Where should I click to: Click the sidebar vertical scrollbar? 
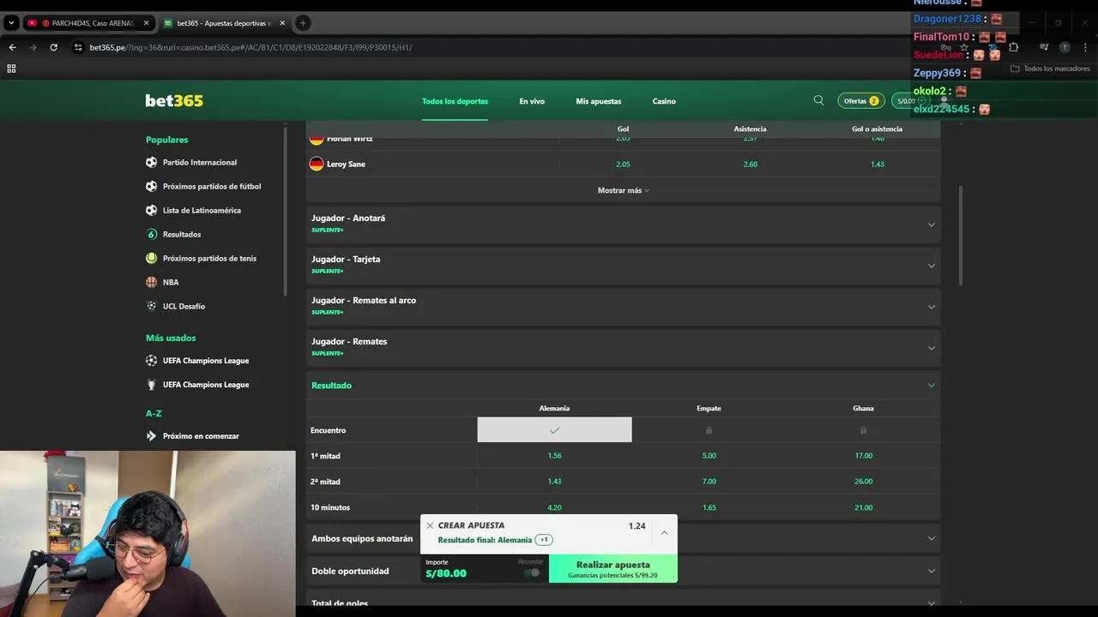point(285,210)
